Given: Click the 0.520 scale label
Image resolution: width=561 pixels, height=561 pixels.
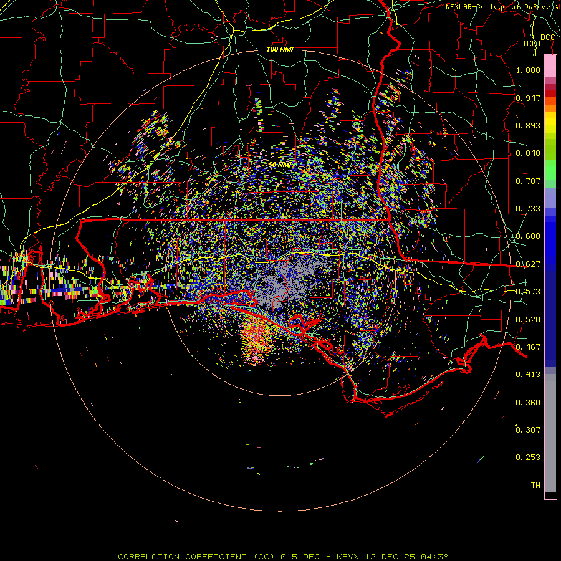Looking at the screenshot, I should 528,319.
